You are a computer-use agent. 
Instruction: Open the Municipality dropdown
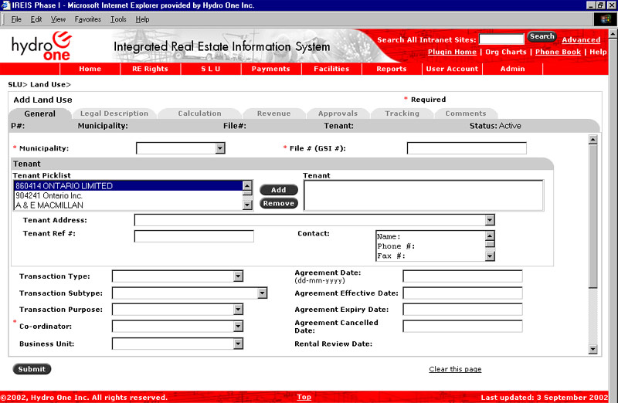(220, 148)
